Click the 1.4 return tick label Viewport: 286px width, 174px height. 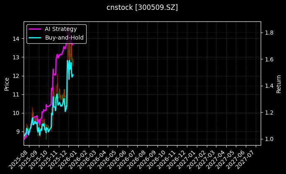tap(269, 86)
